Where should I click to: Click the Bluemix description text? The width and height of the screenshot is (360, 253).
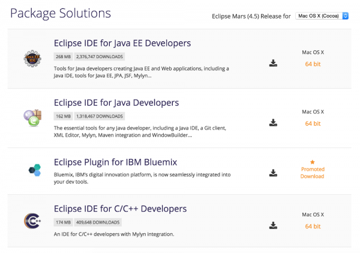[142, 178]
